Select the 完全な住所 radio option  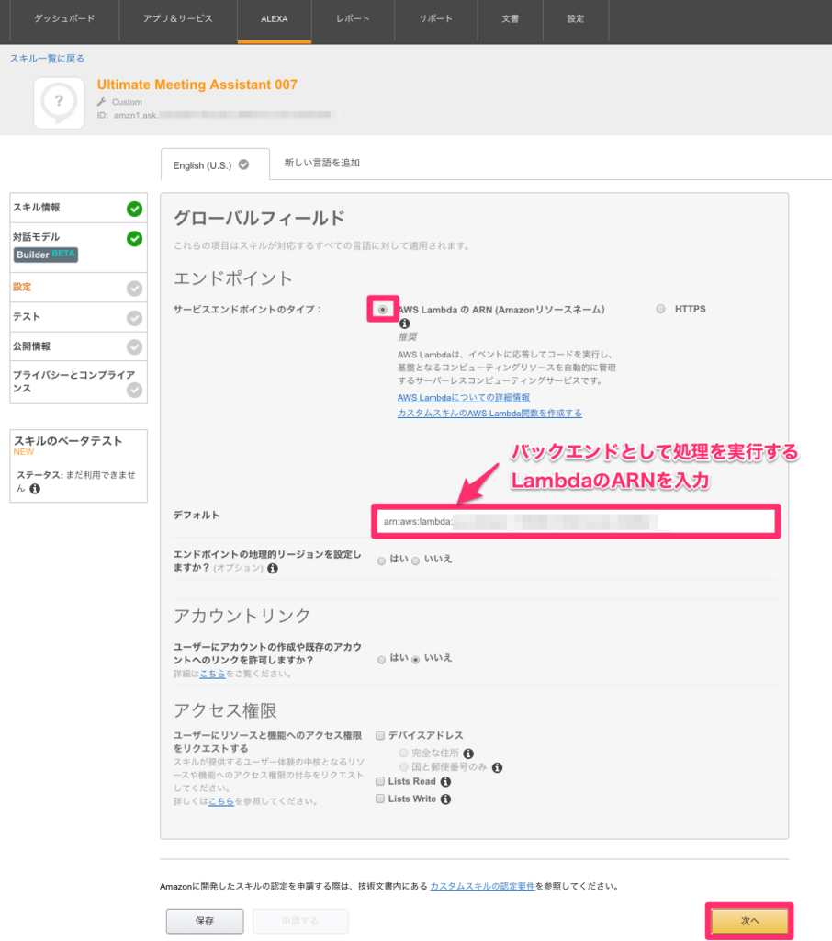tap(404, 754)
